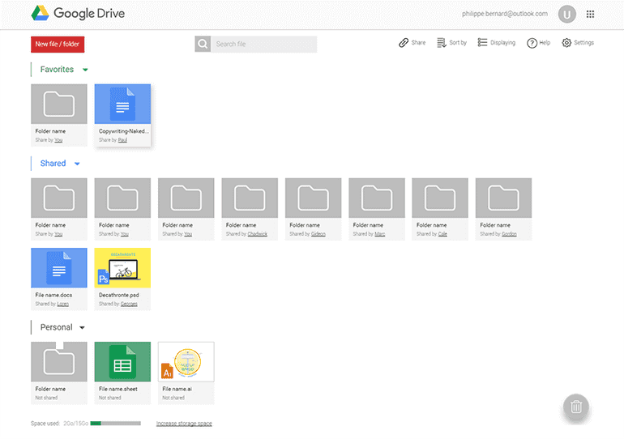Click the Google Drive logo
The image size is (624, 439).
(78, 14)
